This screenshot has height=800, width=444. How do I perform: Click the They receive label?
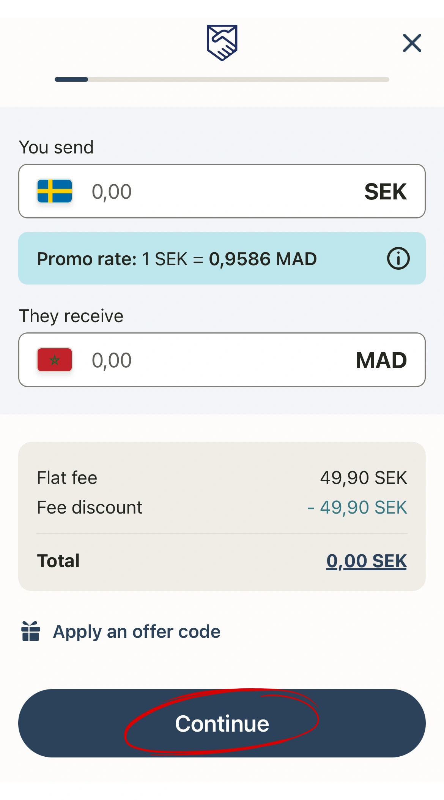click(71, 316)
